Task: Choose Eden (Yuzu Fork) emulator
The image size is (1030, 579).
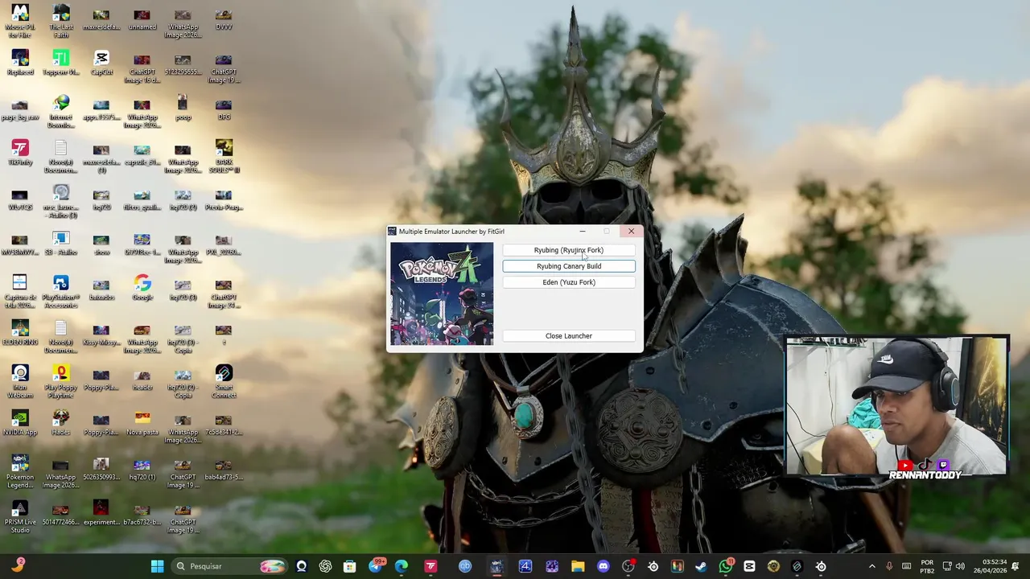Action: (x=569, y=282)
